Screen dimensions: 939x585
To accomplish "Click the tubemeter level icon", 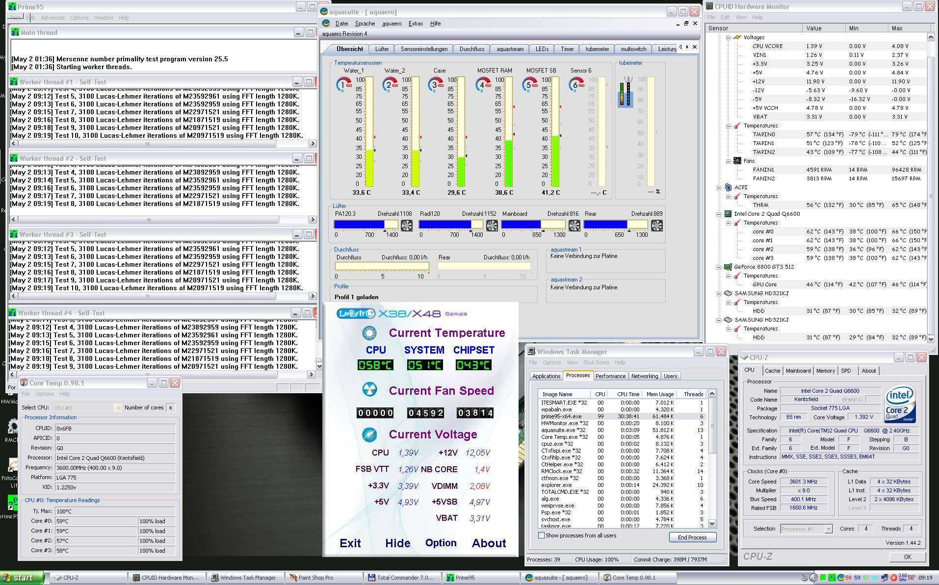I will [626, 92].
